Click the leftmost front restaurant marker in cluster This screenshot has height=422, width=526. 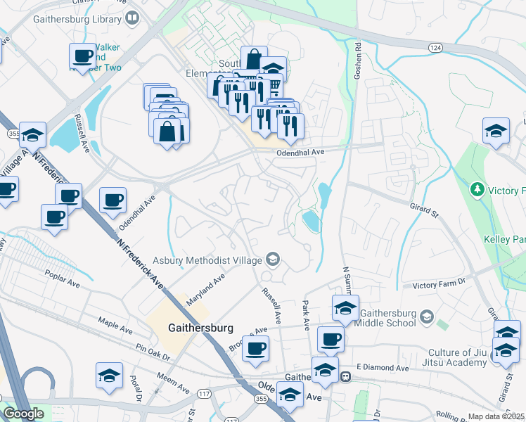tap(241, 105)
